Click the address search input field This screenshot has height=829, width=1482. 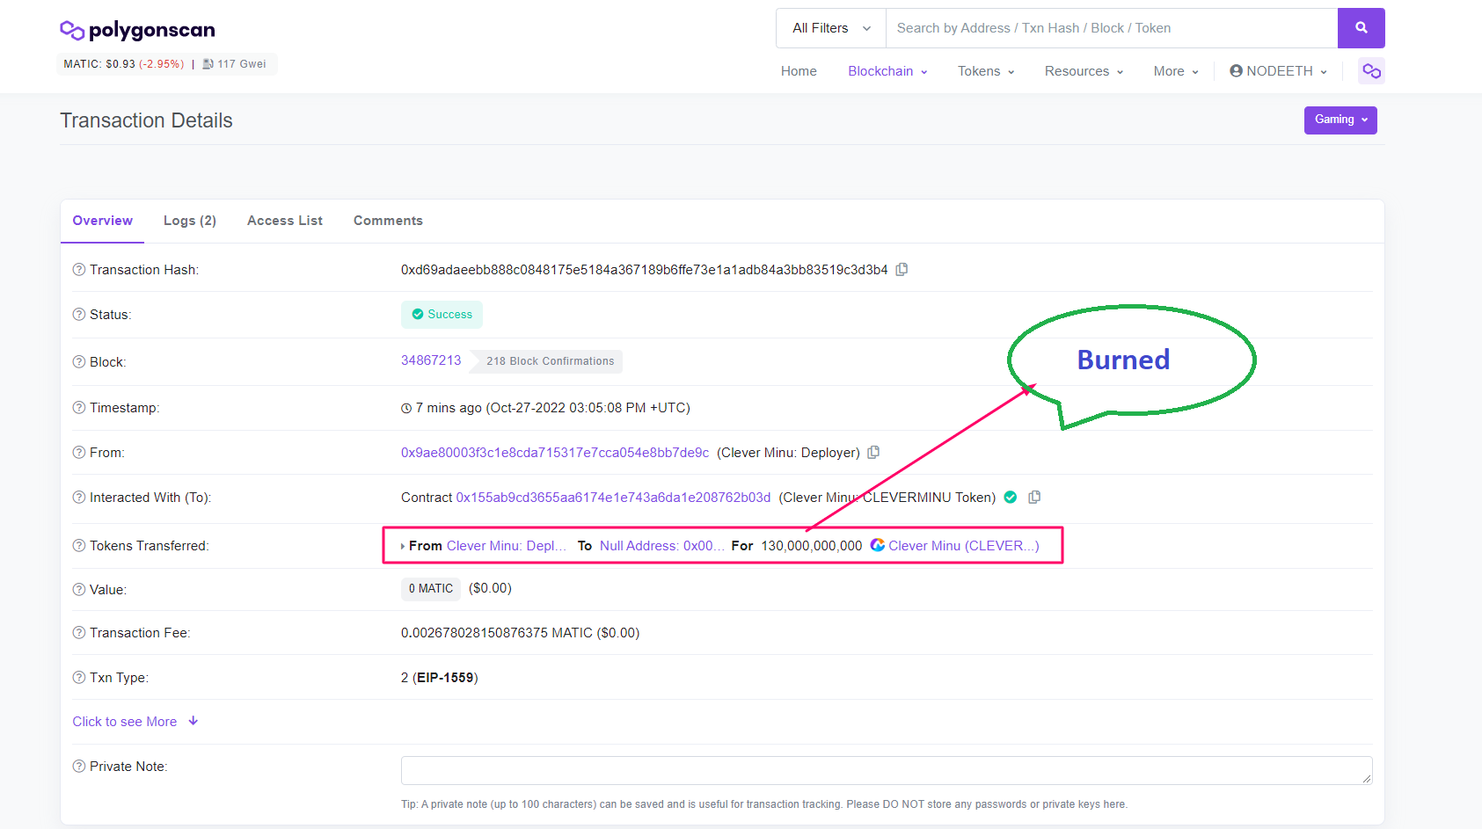[1111, 28]
